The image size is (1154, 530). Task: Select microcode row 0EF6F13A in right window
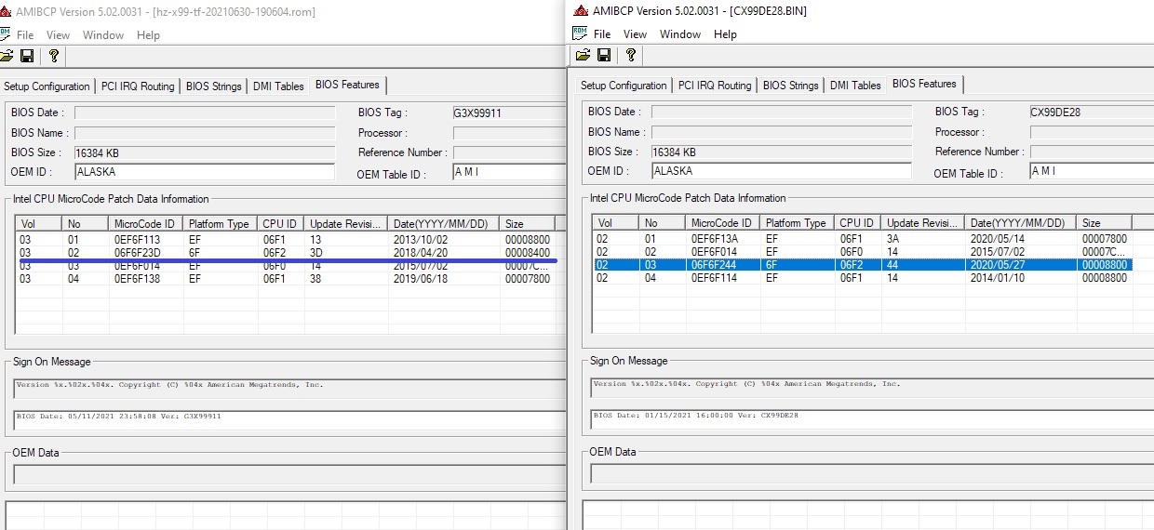coord(863,239)
